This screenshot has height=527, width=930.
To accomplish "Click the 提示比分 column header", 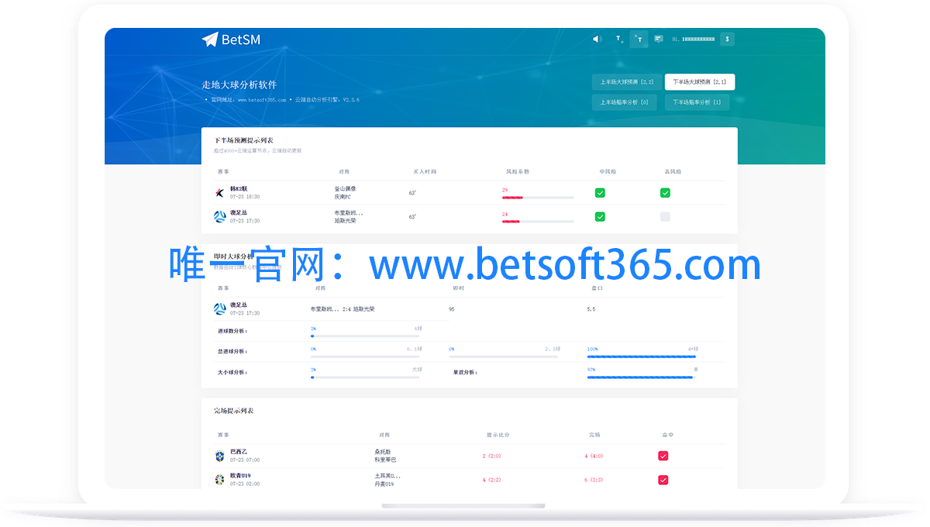I will pyautogui.click(x=498, y=435).
